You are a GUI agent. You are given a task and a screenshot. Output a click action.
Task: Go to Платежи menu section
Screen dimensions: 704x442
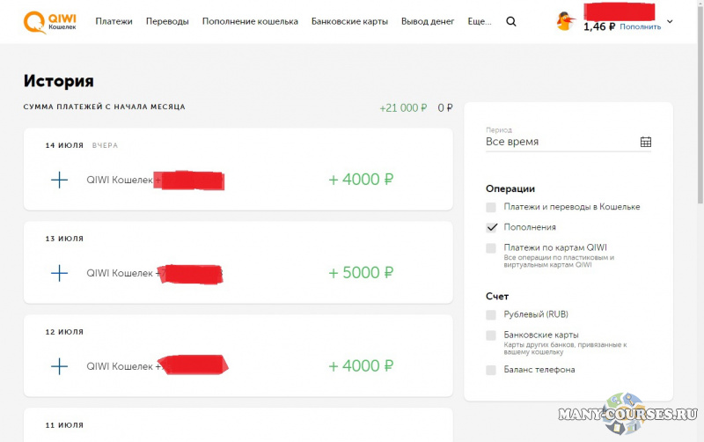114,21
